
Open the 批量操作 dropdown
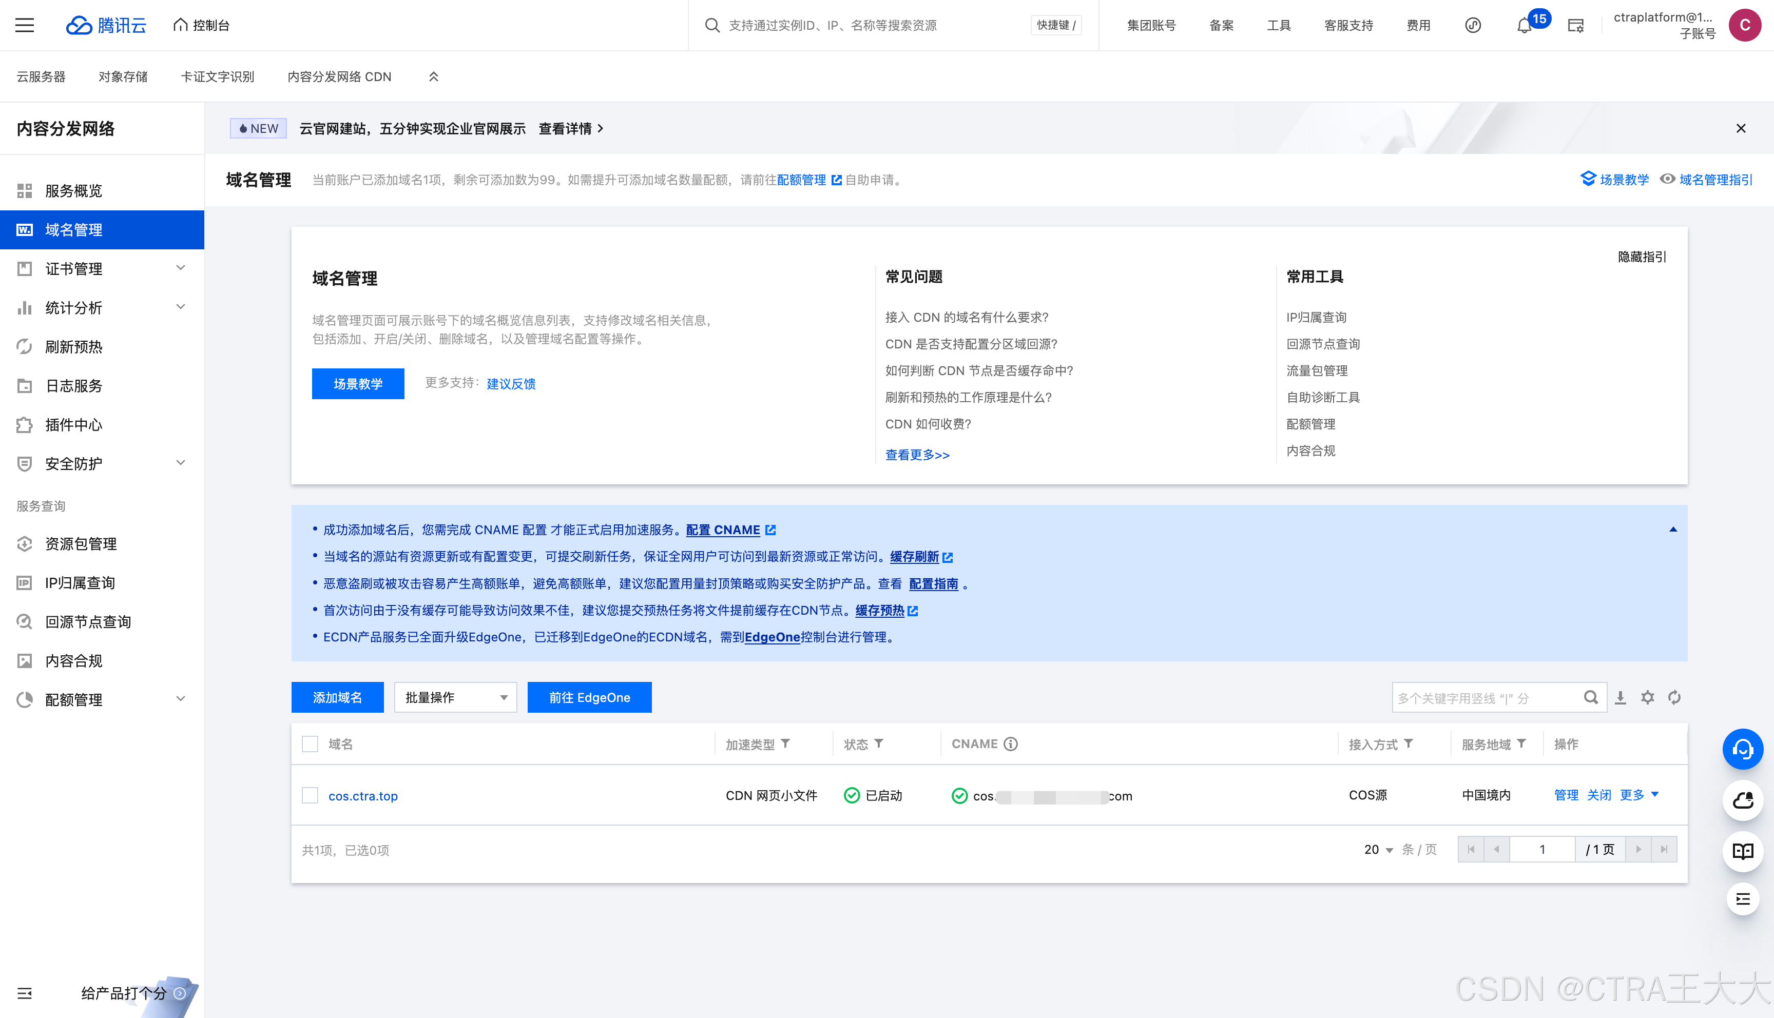(x=455, y=697)
